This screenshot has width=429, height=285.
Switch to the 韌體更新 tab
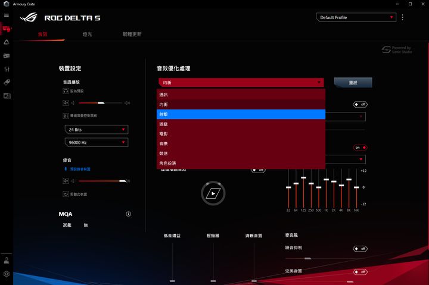(x=132, y=34)
